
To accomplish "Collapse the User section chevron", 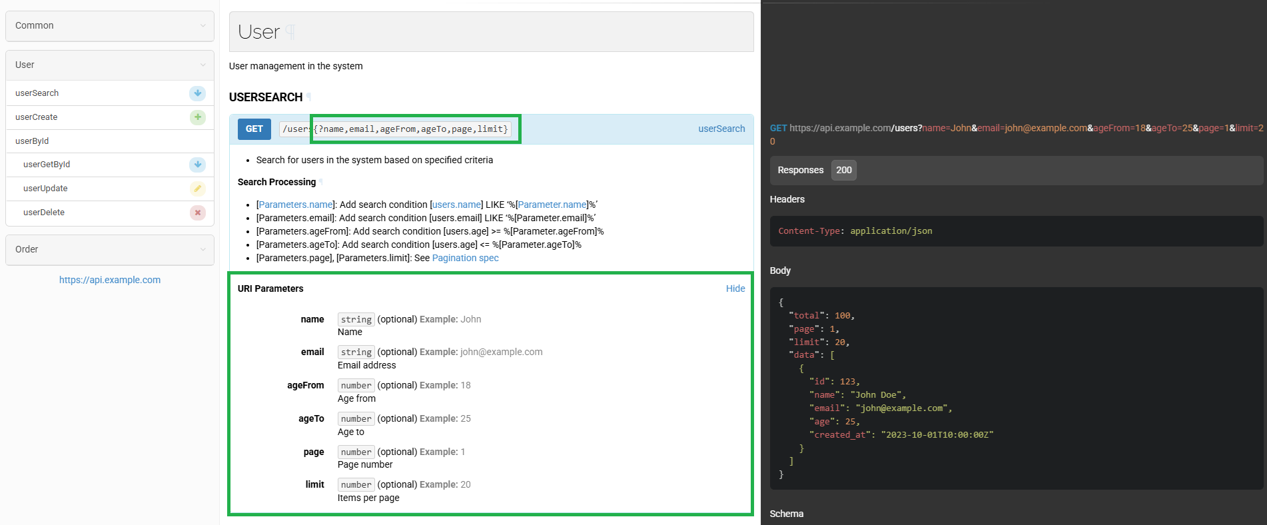I will point(203,65).
